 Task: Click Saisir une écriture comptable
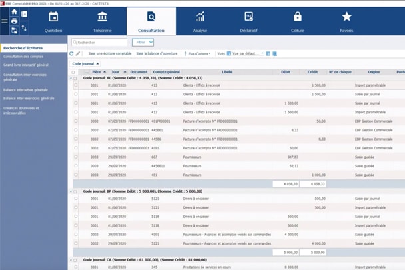tap(110, 53)
